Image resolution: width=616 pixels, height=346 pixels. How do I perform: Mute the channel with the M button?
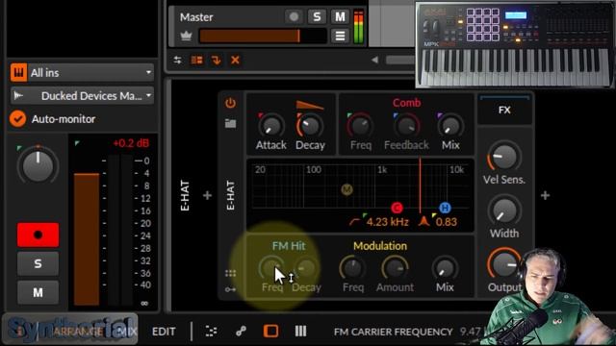[x=38, y=292]
